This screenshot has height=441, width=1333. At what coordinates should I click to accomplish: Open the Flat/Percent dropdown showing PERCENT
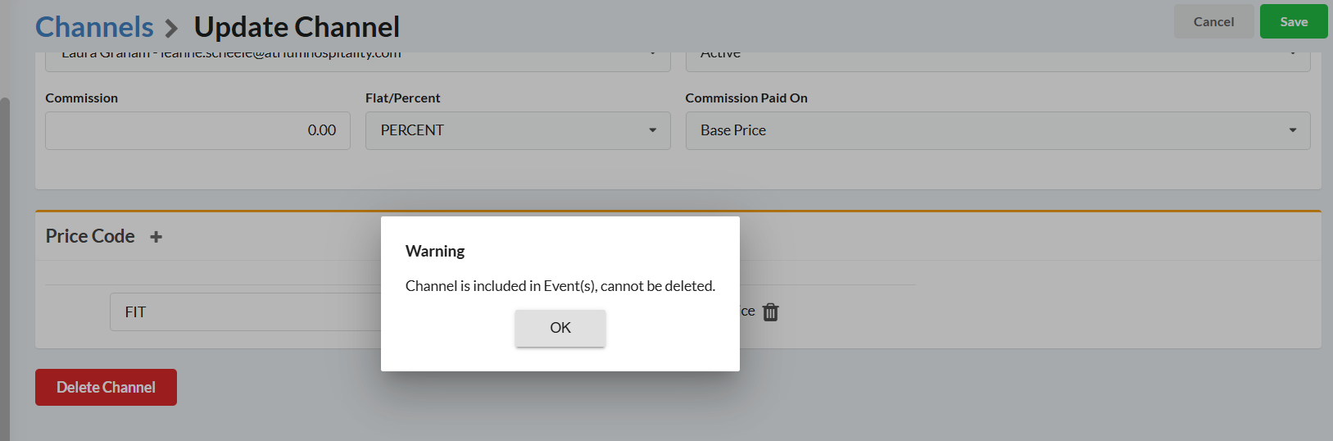[517, 130]
